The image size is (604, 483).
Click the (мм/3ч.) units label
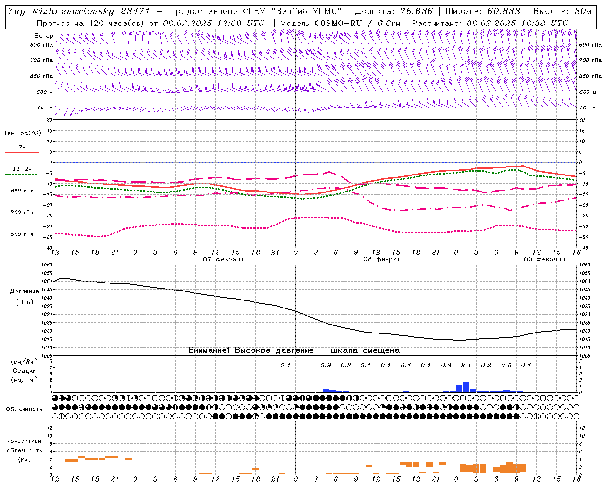tap(25, 362)
